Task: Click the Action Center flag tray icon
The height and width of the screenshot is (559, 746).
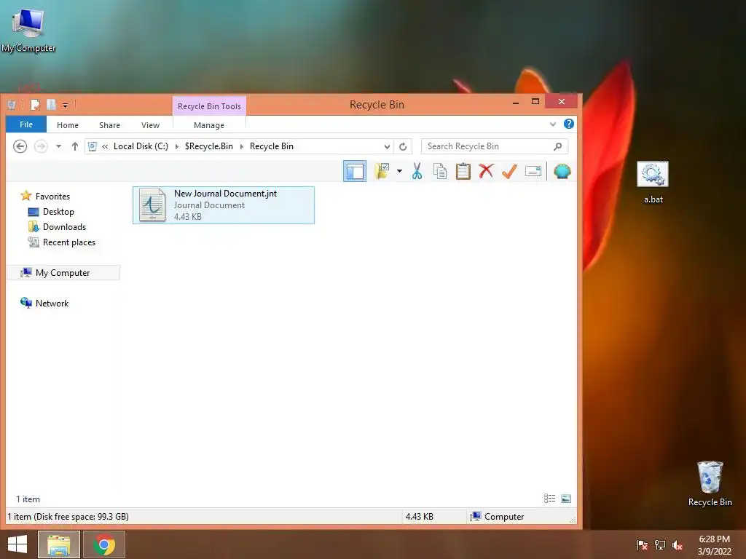Action: [642, 544]
